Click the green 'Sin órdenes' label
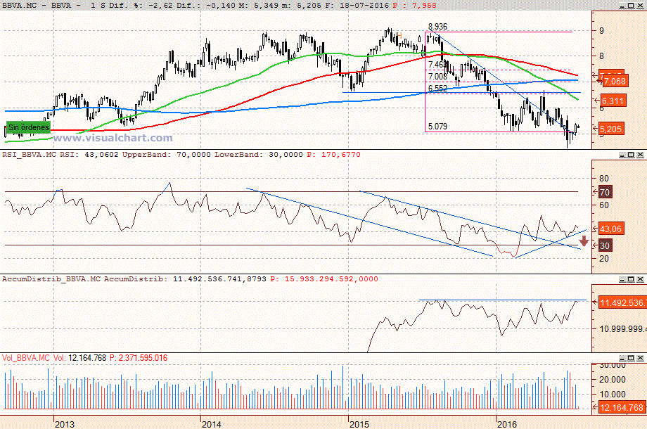The width and height of the screenshot is (647, 429). tap(28, 127)
